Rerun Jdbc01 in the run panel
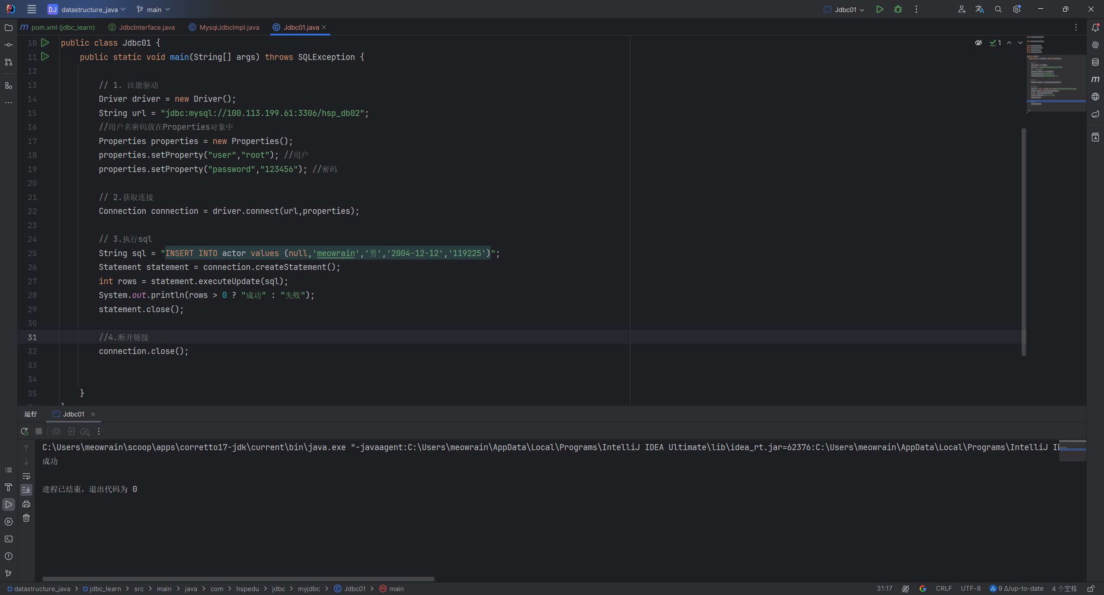The height and width of the screenshot is (595, 1104). tap(25, 431)
